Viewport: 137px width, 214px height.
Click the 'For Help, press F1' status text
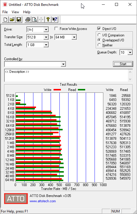click(14, 211)
